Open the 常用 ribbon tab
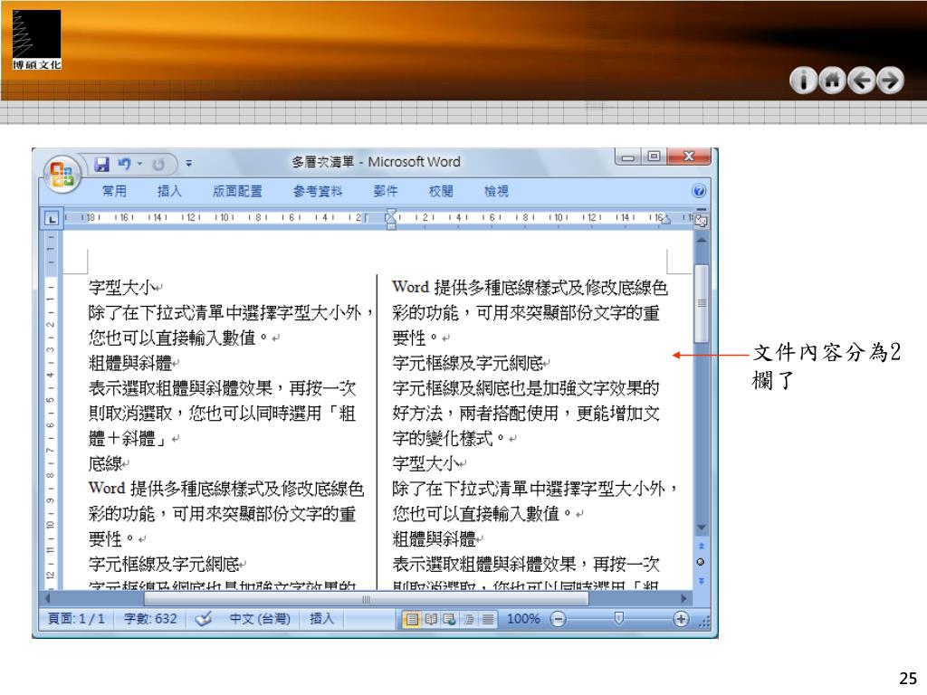927x695 pixels. click(114, 191)
